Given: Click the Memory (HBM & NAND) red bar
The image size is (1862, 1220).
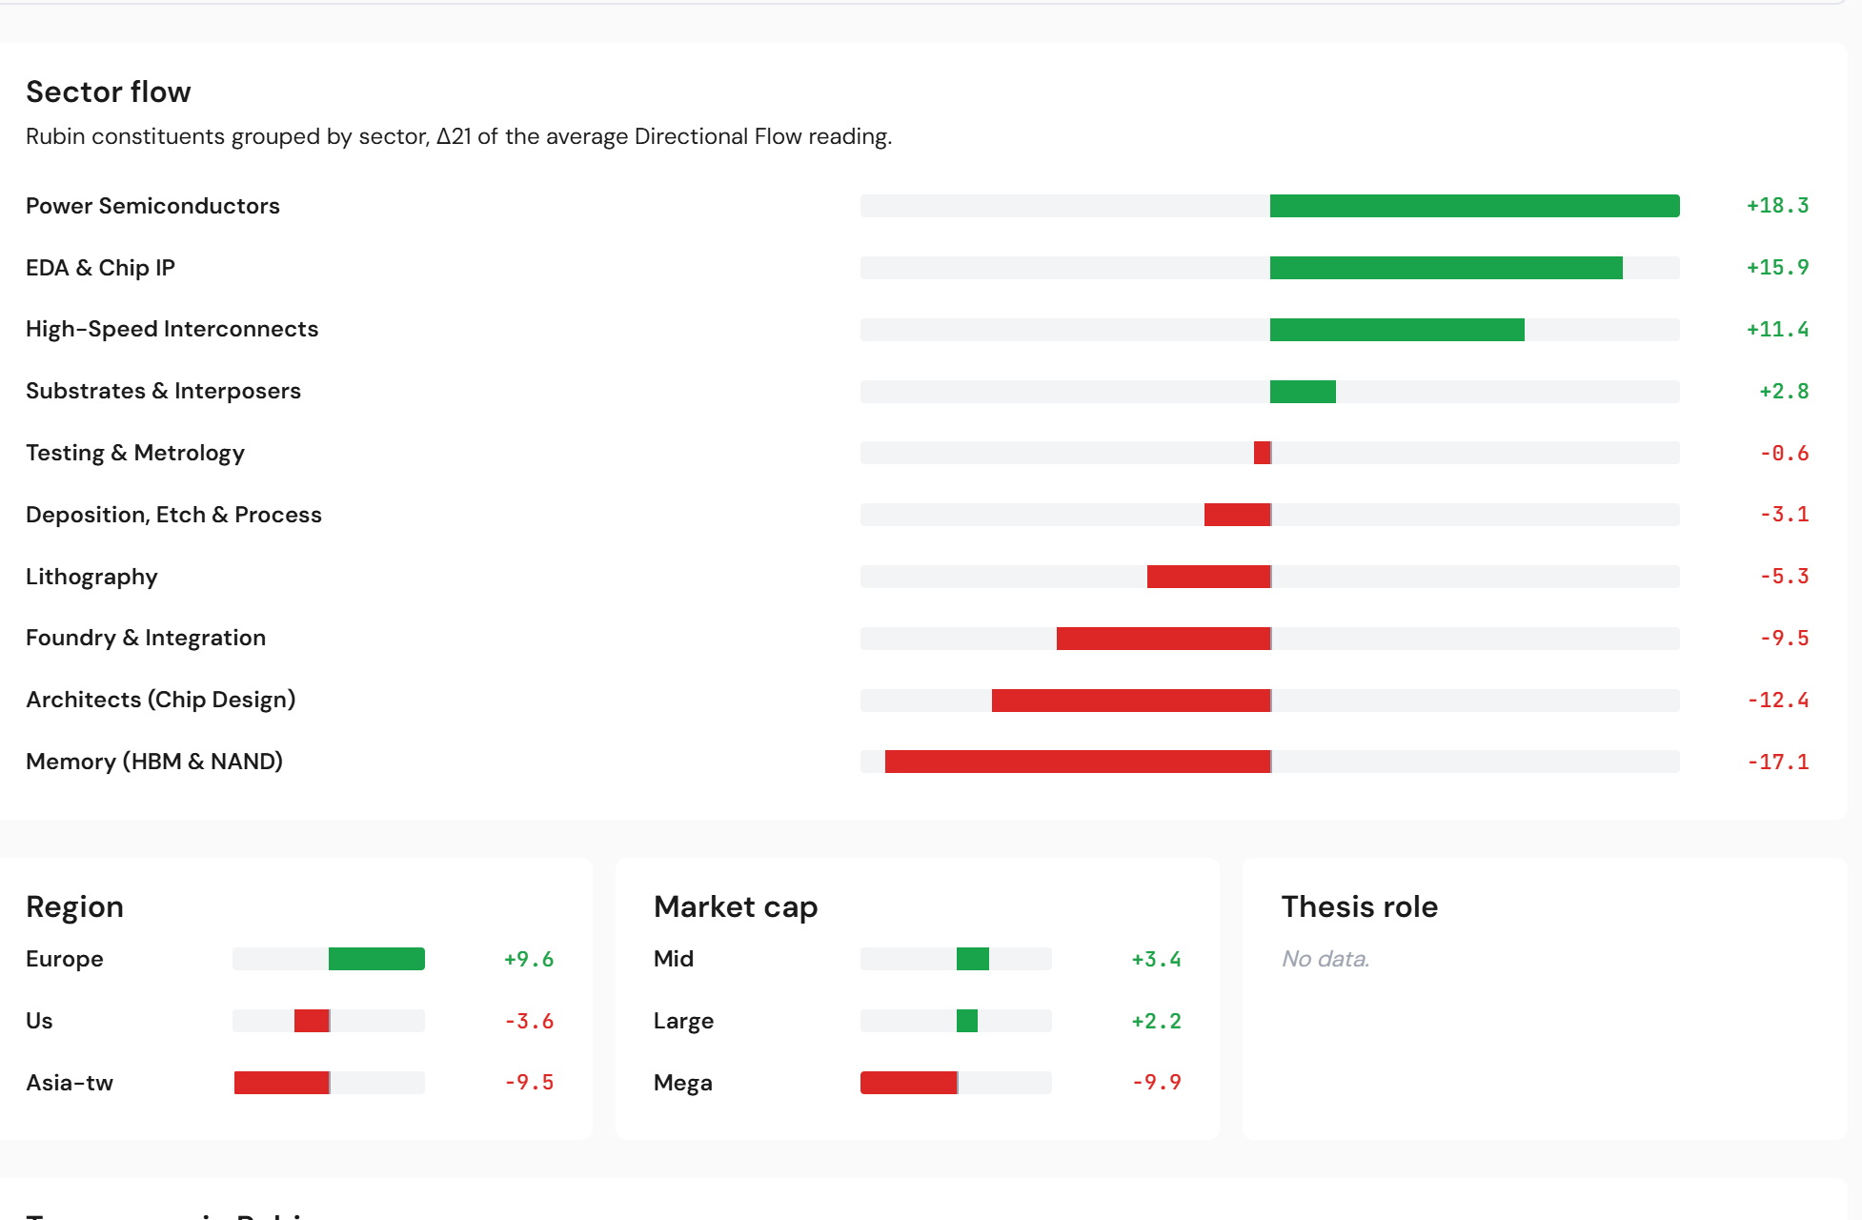Looking at the screenshot, I should click(x=1077, y=762).
